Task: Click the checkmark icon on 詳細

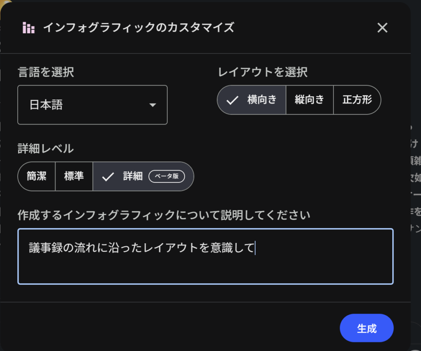Action: [x=108, y=177]
